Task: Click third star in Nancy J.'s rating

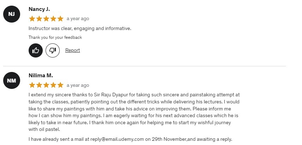Action: click(46, 19)
